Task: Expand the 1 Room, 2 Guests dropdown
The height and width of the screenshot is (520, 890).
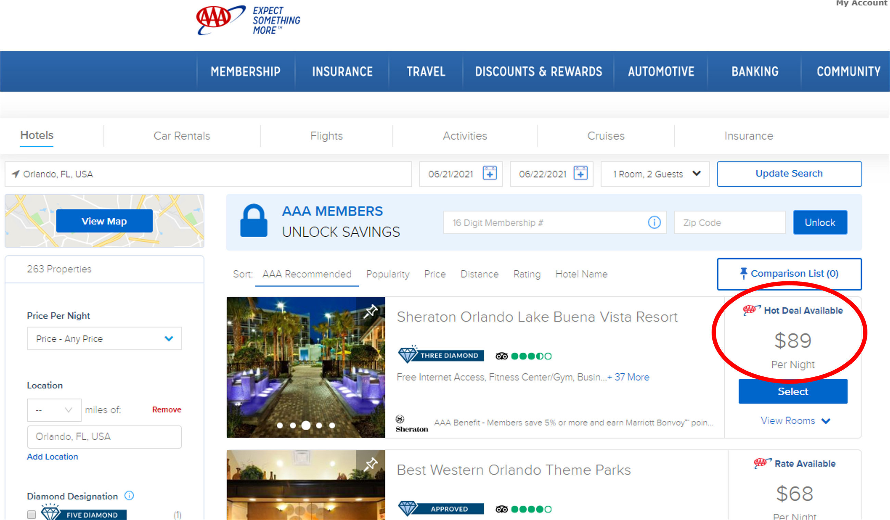Action: coord(655,174)
